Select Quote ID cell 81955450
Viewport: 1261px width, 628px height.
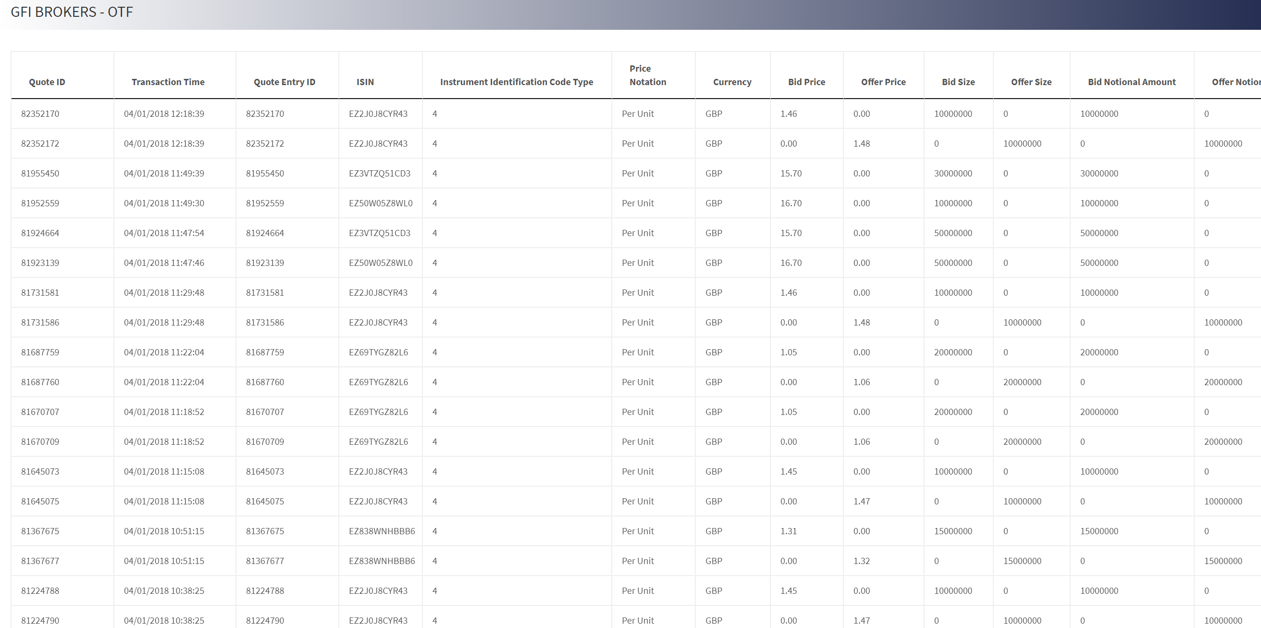(x=40, y=174)
